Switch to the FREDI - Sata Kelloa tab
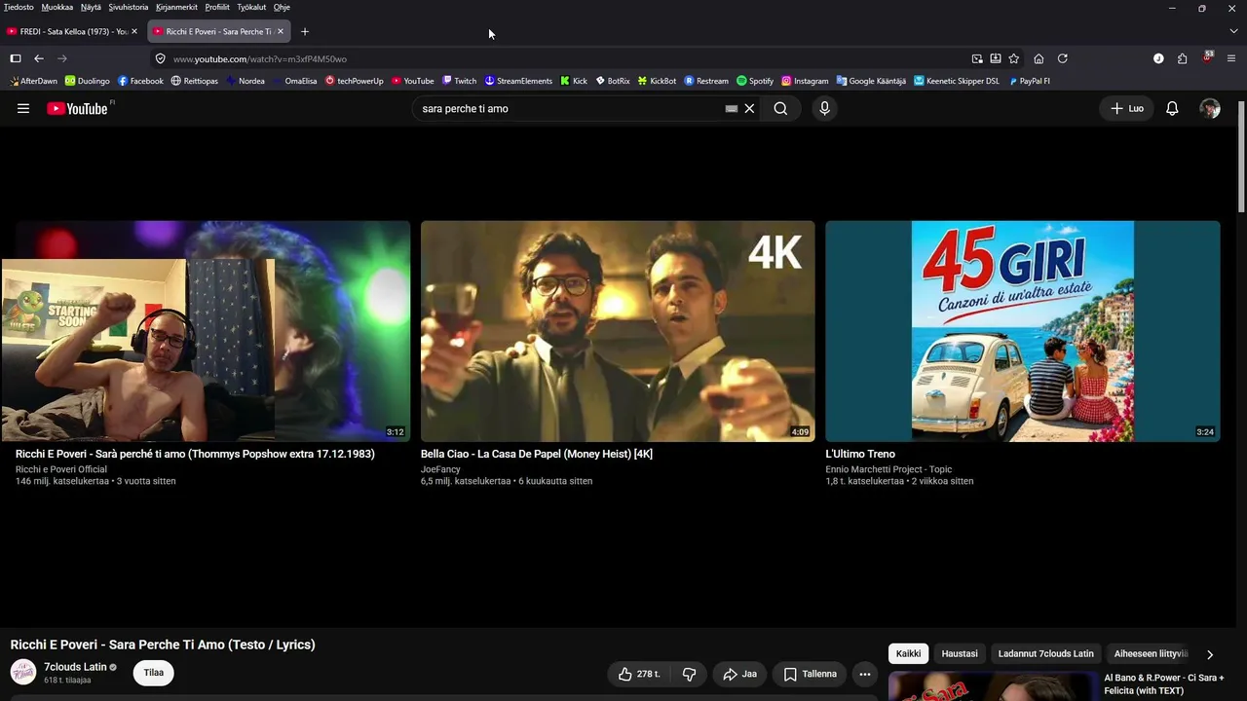Viewport: 1247px width, 701px height. coord(72,31)
